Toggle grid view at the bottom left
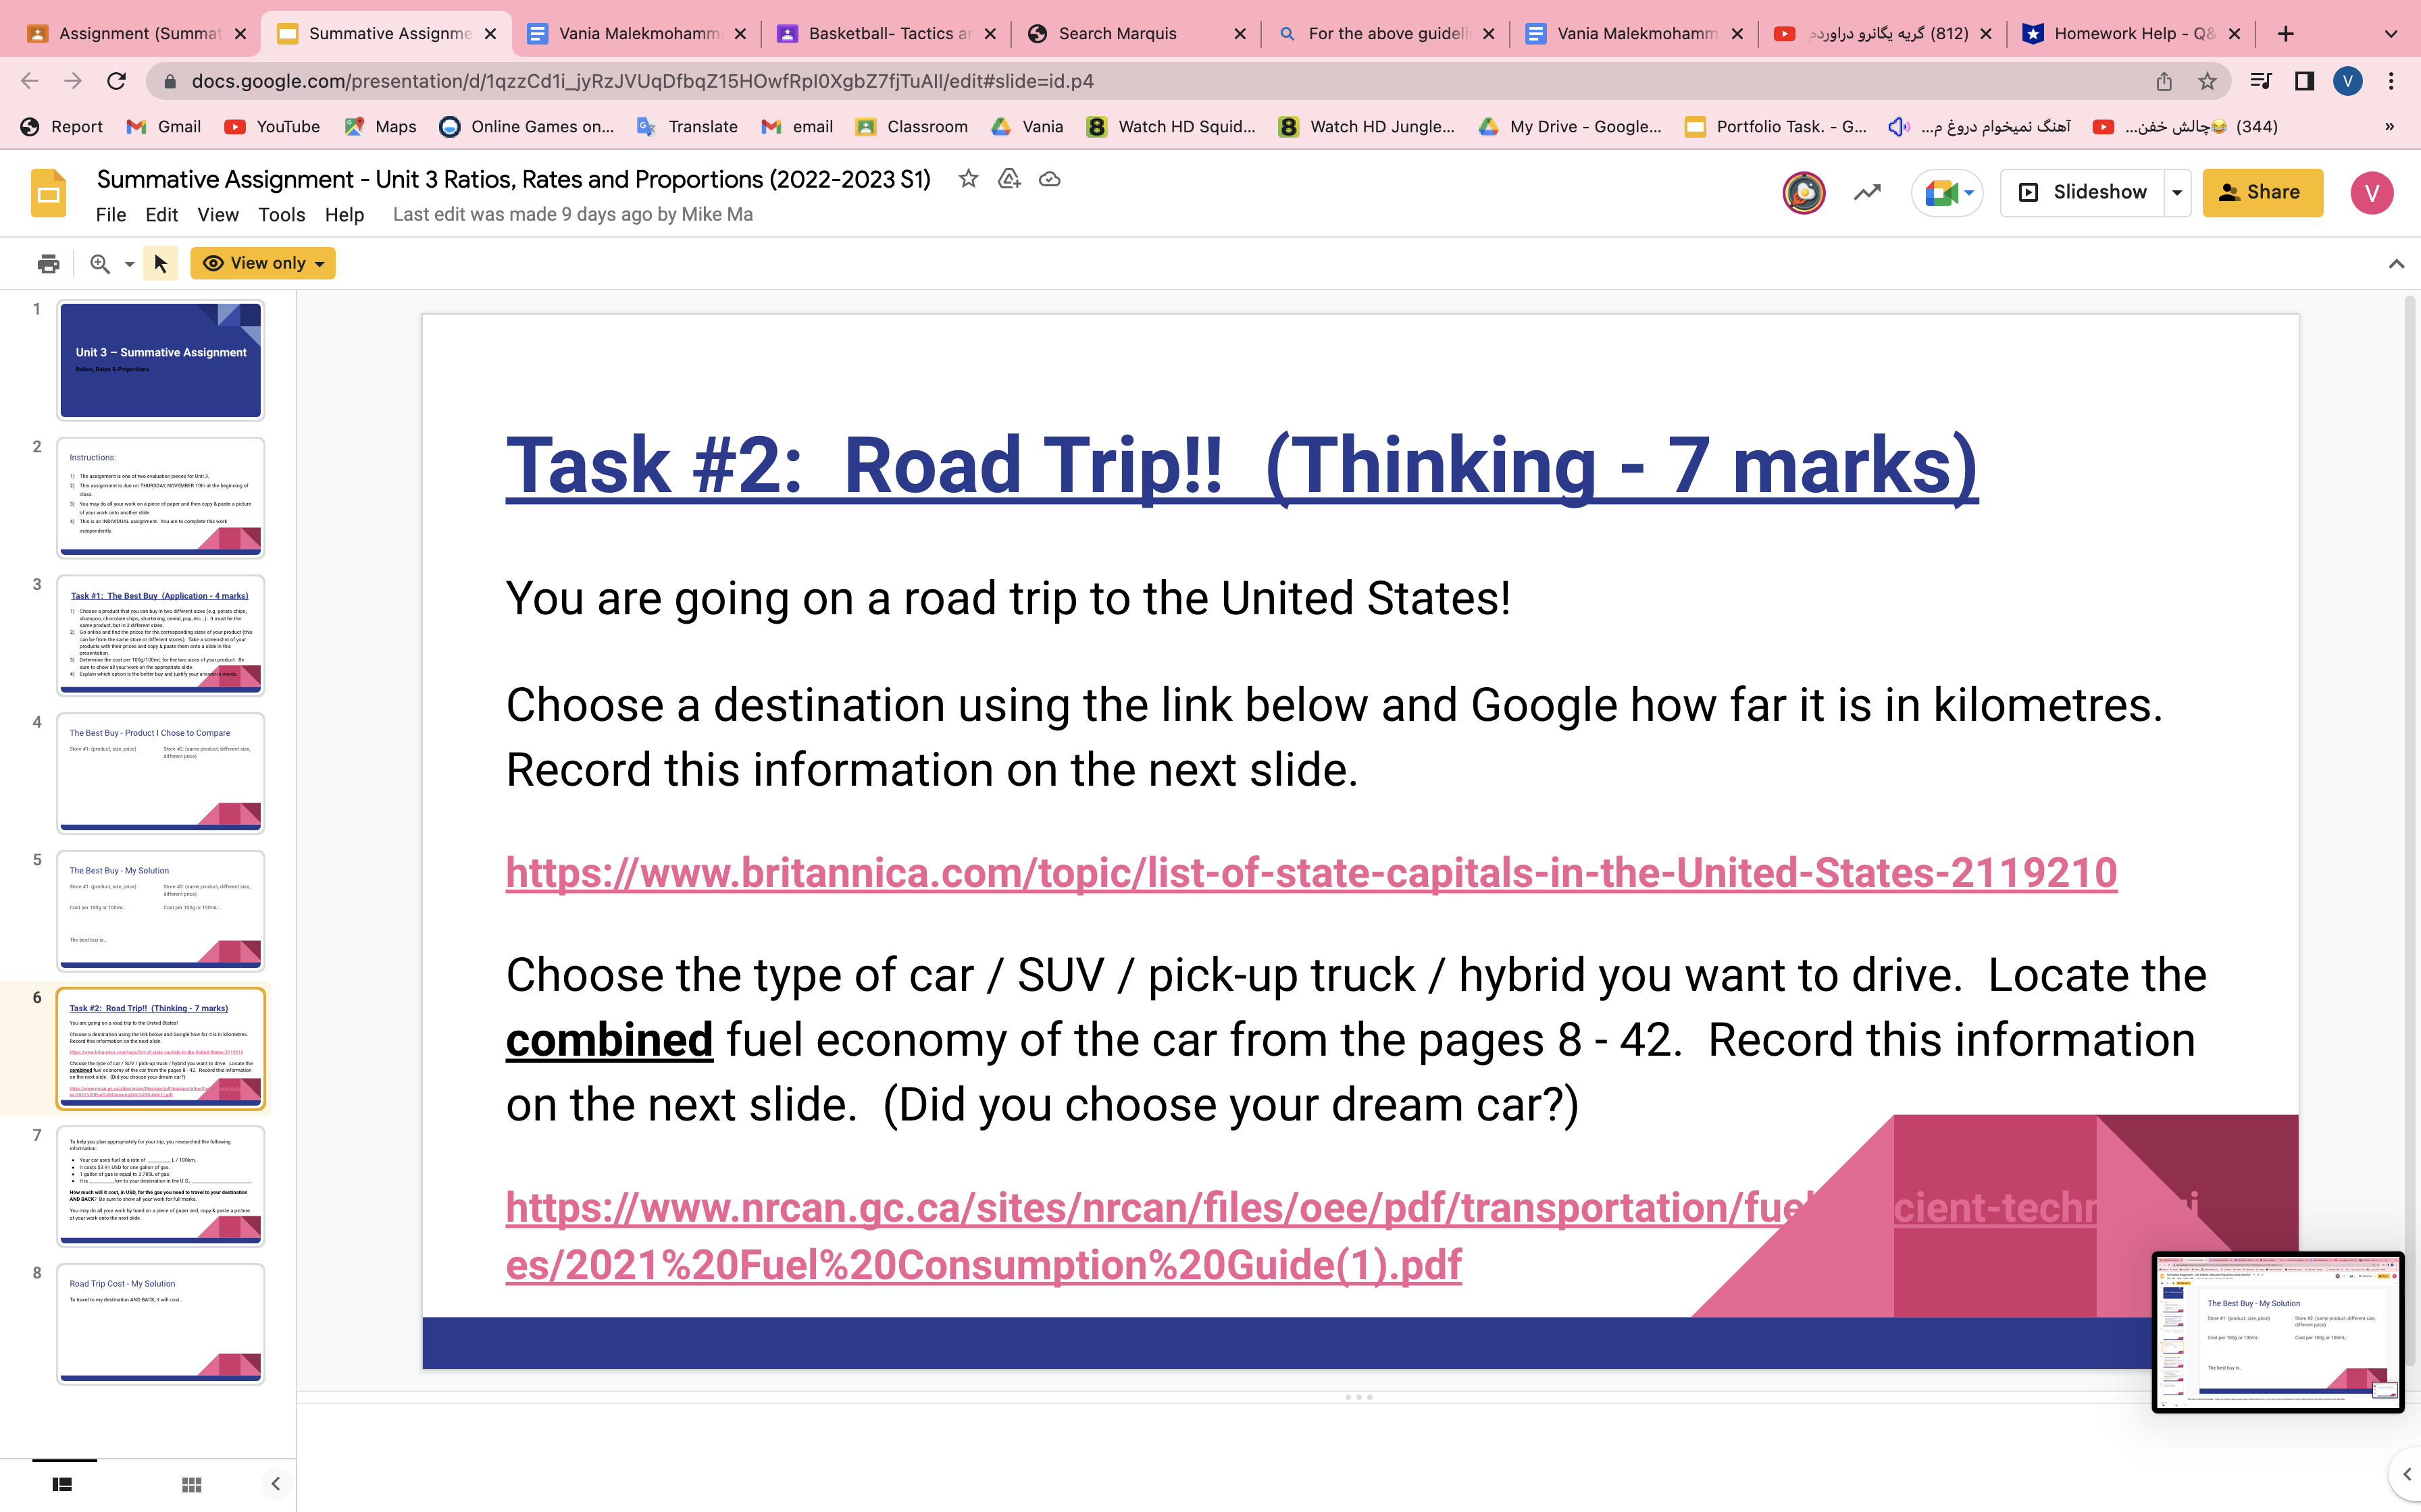2421x1512 pixels. 191,1485
